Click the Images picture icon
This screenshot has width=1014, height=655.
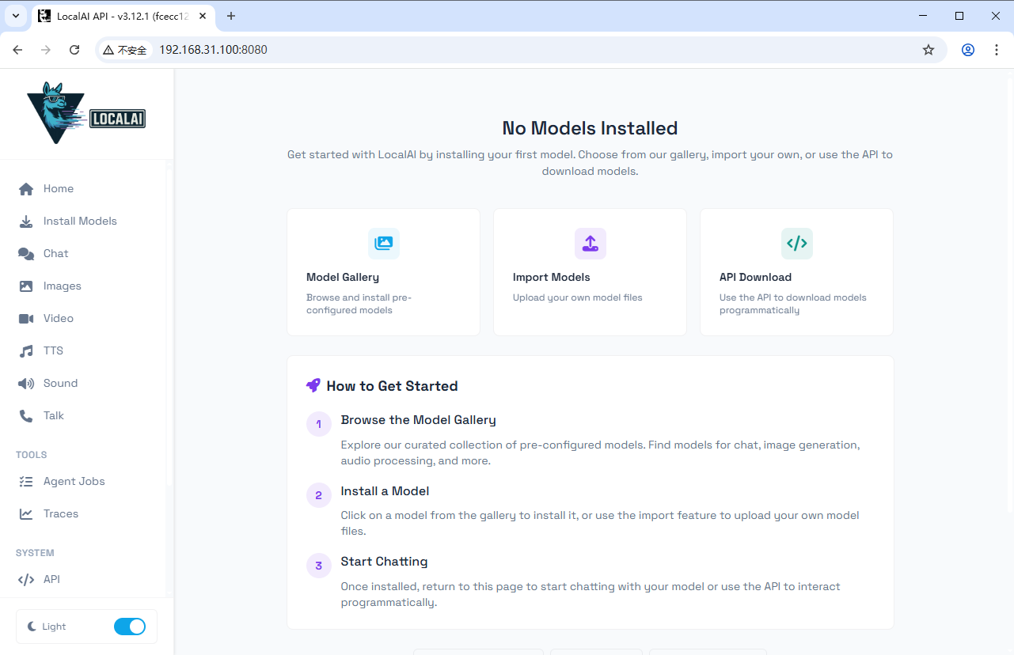click(26, 286)
